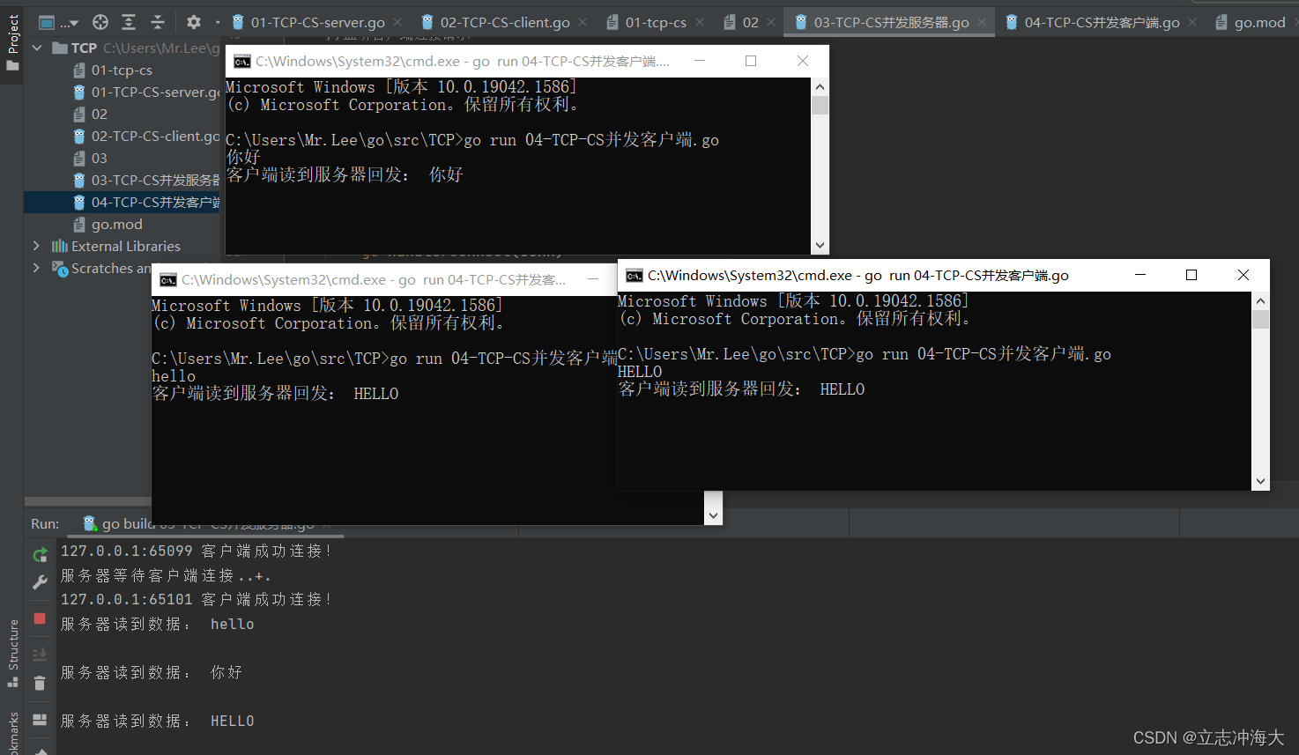The width and height of the screenshot is (1299, 755).
Task: Open system menu icon of 你好 cmd window
Action: [241, 61]
